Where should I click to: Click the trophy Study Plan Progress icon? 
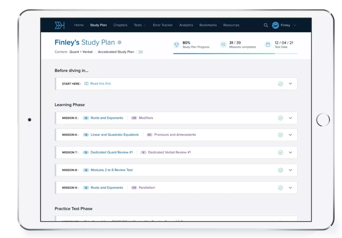click(x=176, y=44)
